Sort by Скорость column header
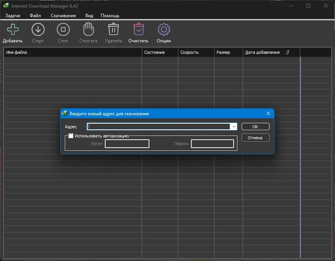 click(196, 52)
